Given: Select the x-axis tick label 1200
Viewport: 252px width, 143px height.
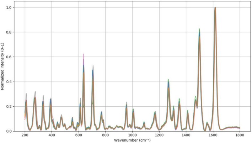Looking at the screenshot, I should point(159,135).
